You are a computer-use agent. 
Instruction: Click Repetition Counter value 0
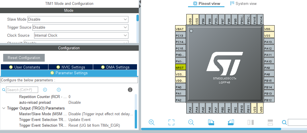click(69, 97)
